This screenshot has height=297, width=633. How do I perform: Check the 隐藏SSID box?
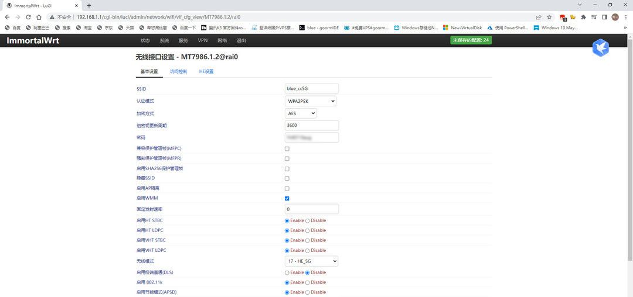point(287,178)
